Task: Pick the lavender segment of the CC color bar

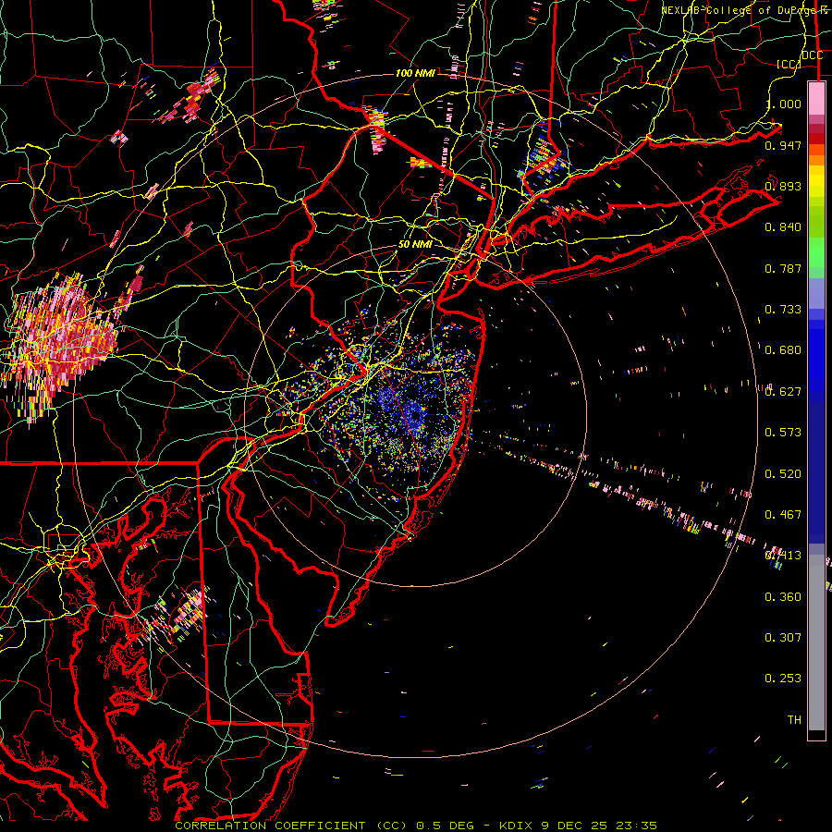Action: coord(816,293)
